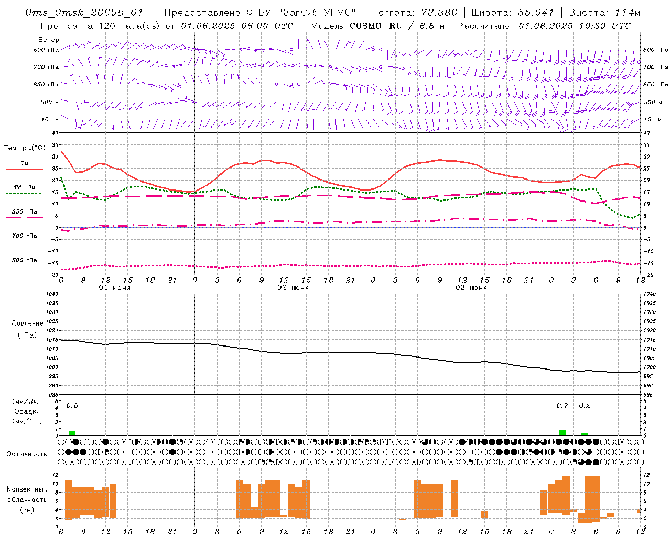Click the 03 июня date marker
The width and height of the screenshot is (671, 536).
point(471,288)
